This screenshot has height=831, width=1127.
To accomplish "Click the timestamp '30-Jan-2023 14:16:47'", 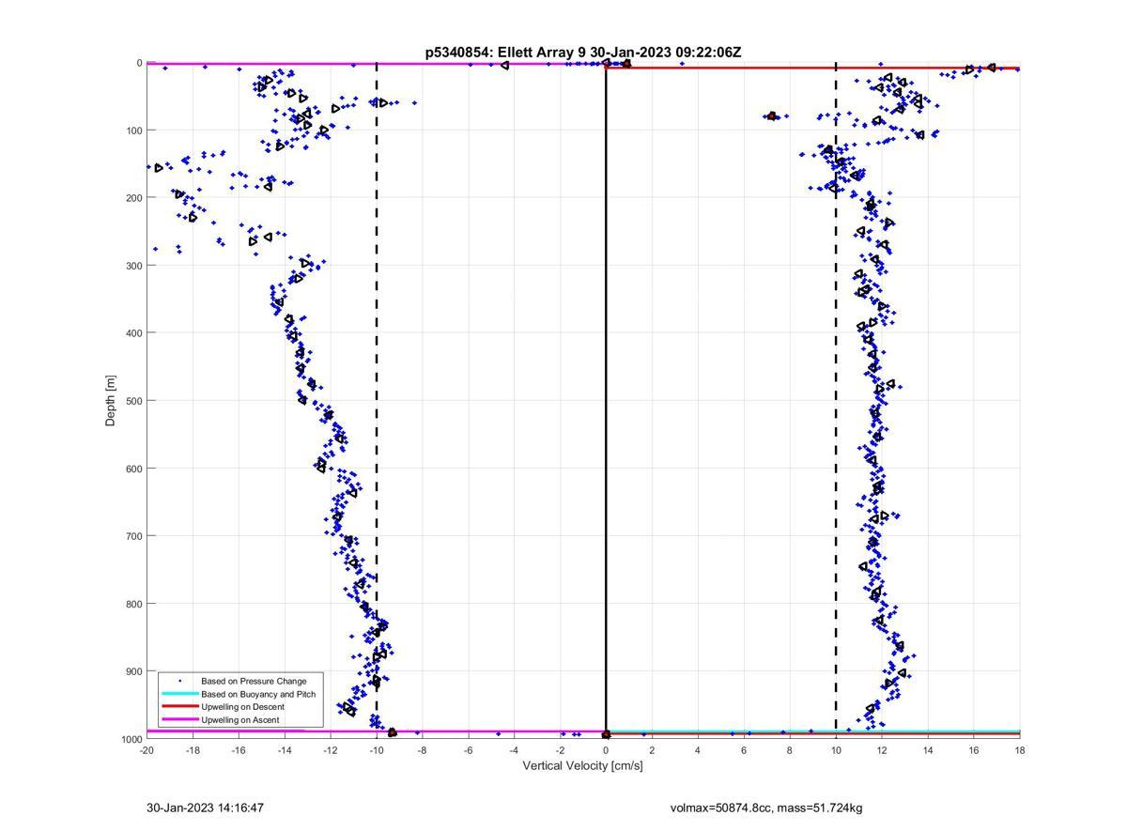I will coord(205,808).
